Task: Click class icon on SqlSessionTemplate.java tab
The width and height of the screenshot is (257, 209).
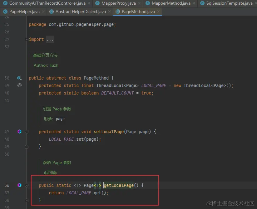Action: pyautogui.click(x=202, y=3)
